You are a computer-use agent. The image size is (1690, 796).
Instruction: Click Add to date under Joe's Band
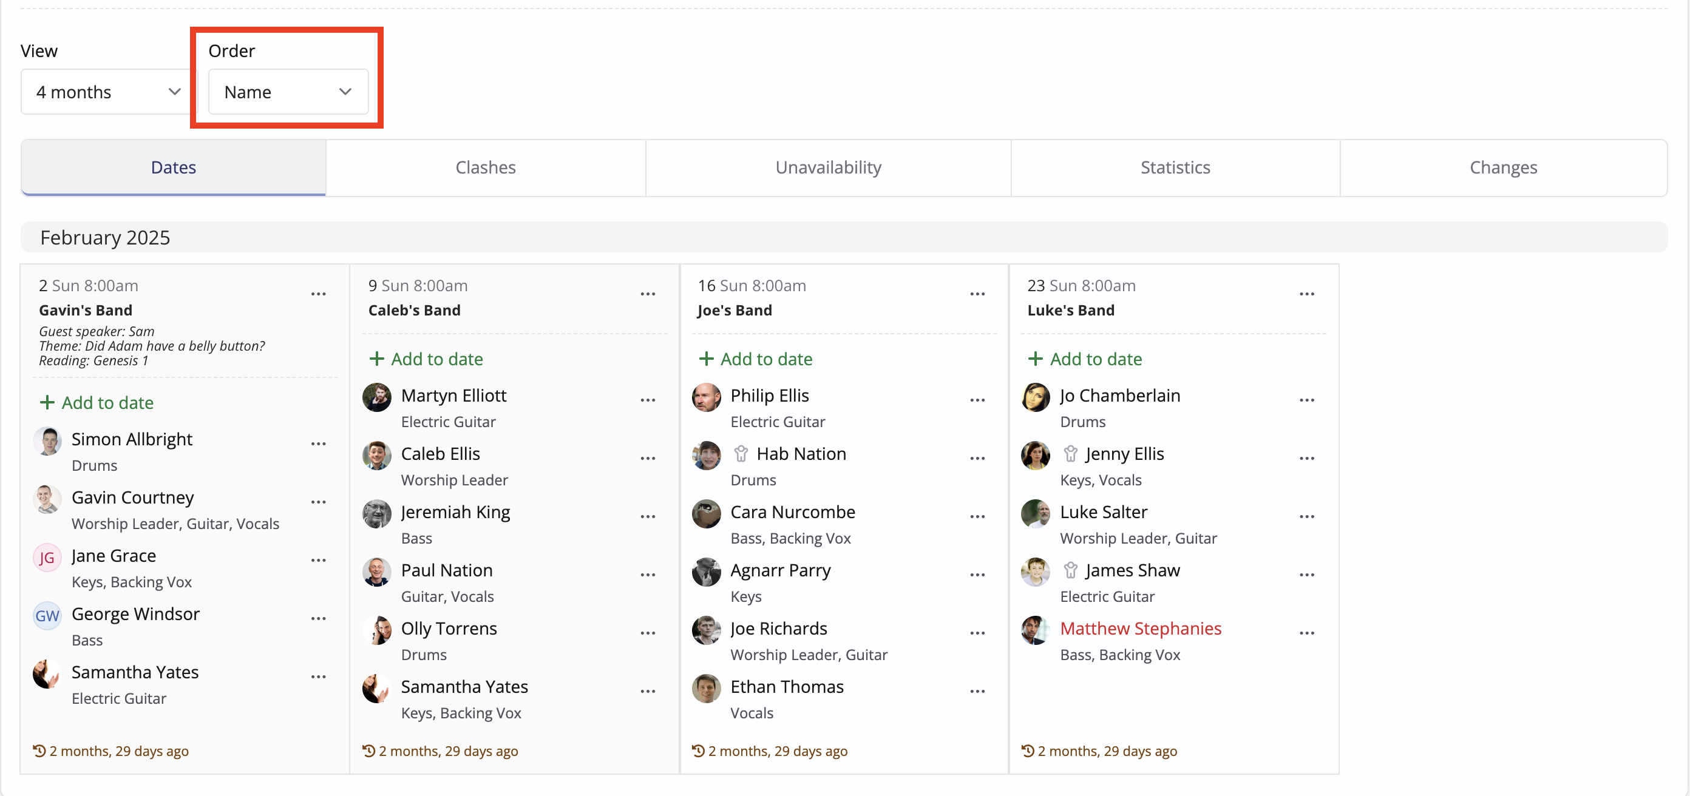pyautogui.click(x=755, y=359)
